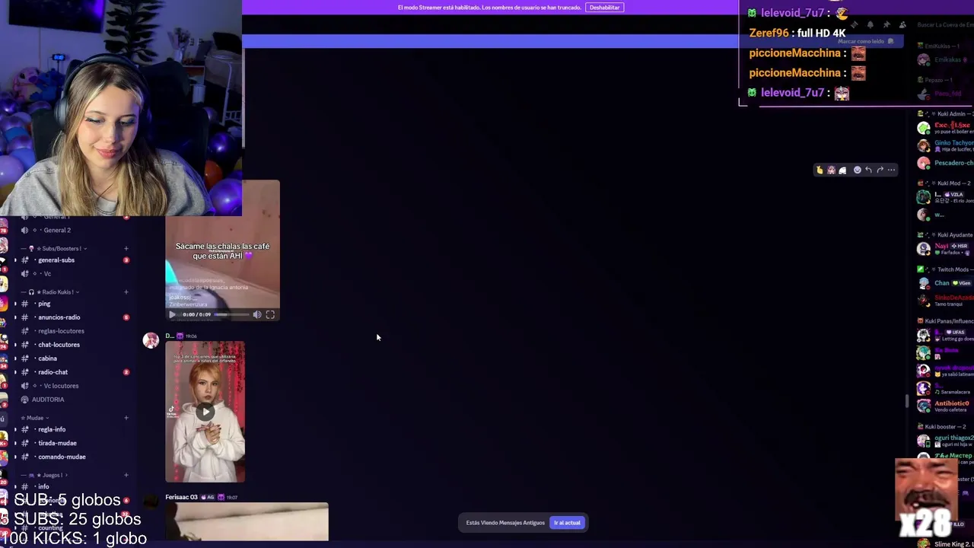Image resolution: width=974 pixels, height=548 pixels.
Task: Click Marcar como leído
Action: tap(865, 41)
